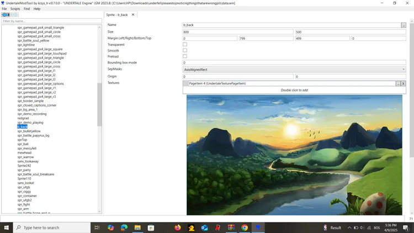This screenshot has width=414, height=233.
Task: Toggle the Preload checkbox
Action: pyautogui.click(x=185, y=56)
